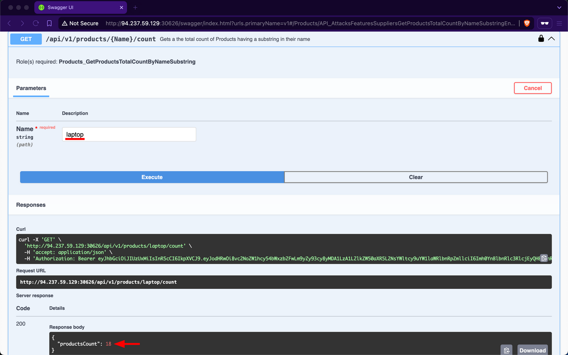Screen dimensions: 568x355
Task: Open a new browser tab
Action: 135,7
